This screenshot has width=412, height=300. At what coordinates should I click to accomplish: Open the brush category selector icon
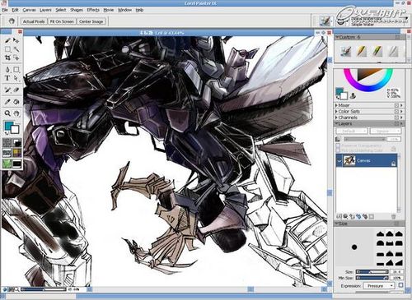coord(325,21)
